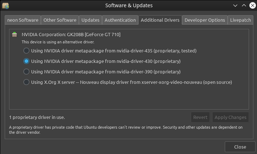Click the '1 proprietary driver in use.' status text
Viewport: 257px width, 154px height.
pyautogui.click(x=37, y=117)
